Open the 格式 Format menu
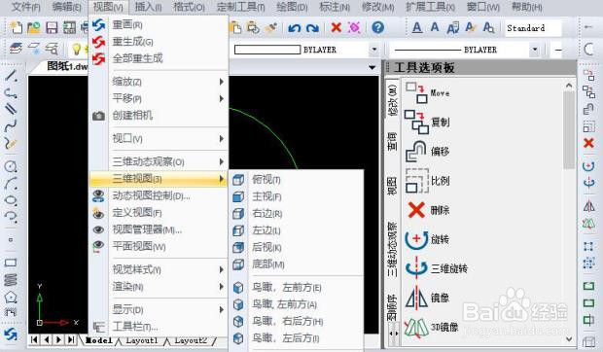603x352 pixels. [x=189, y=7]
